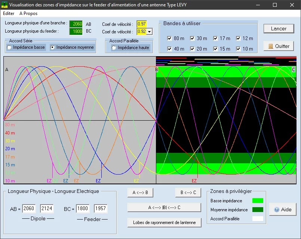Click the application icon in the title bar

[4, 5]
